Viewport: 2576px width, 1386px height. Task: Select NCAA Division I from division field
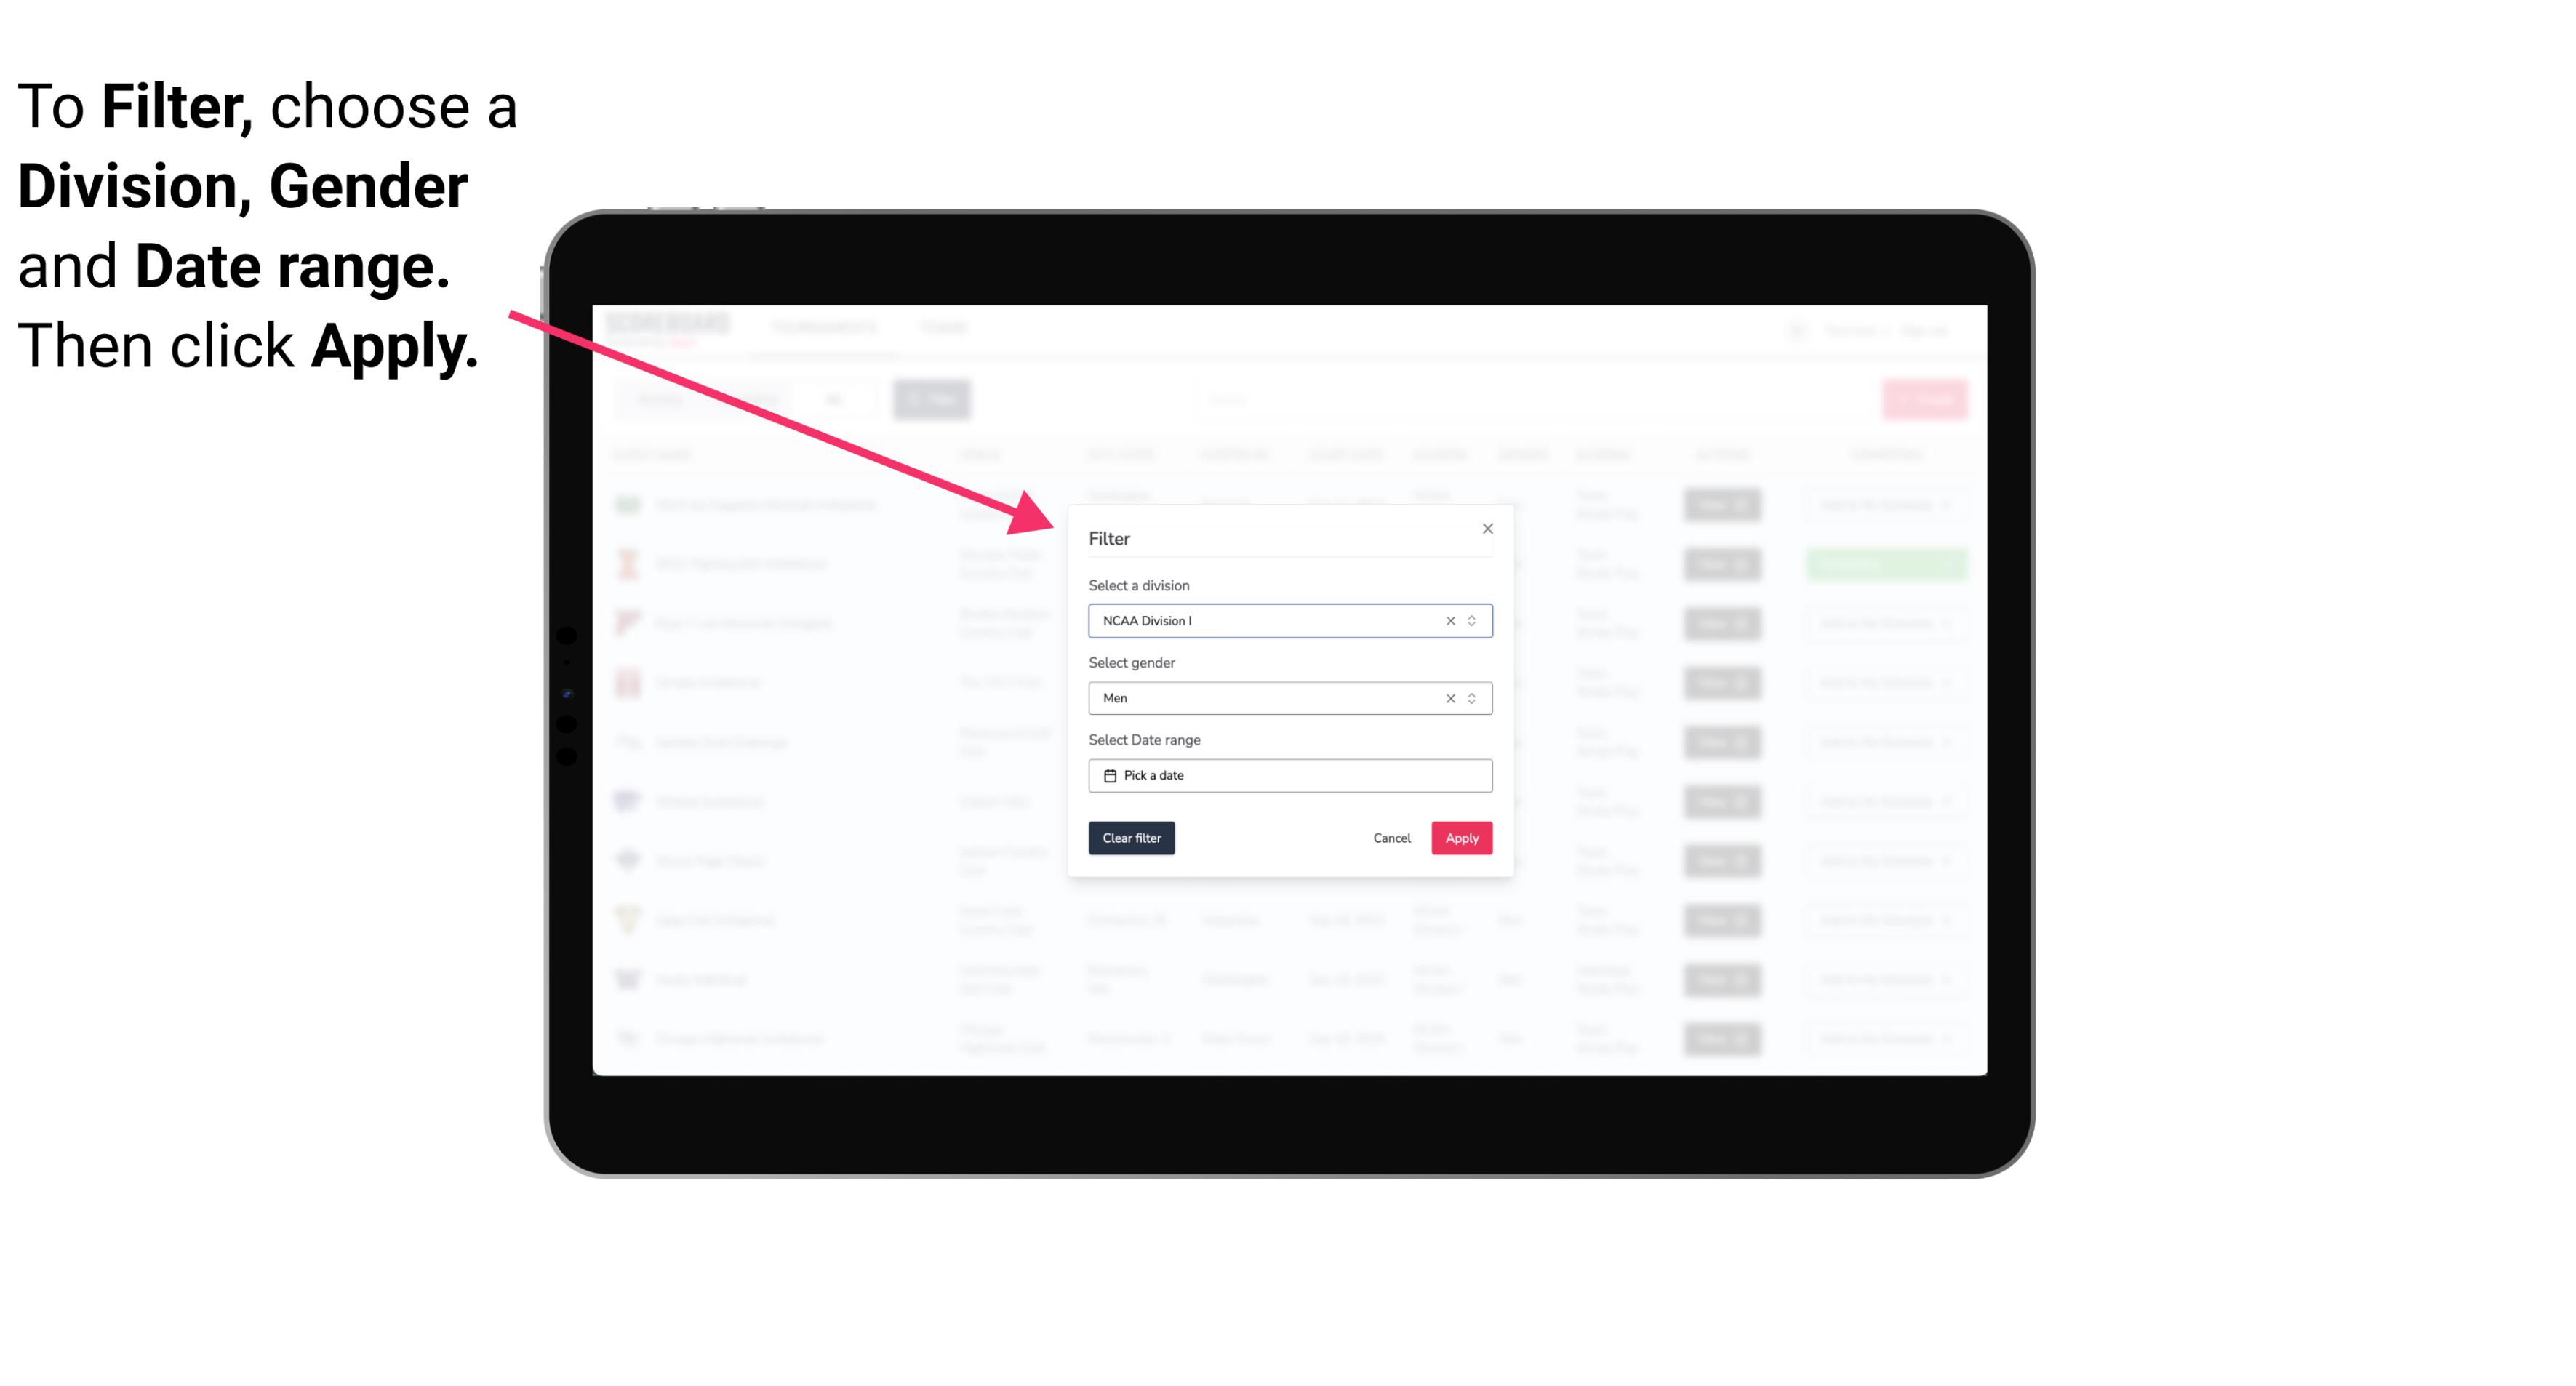click(1287, 621)
